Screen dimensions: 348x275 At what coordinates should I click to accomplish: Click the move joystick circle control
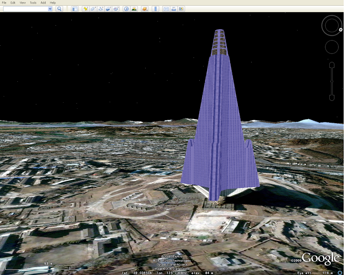point(332,47)
